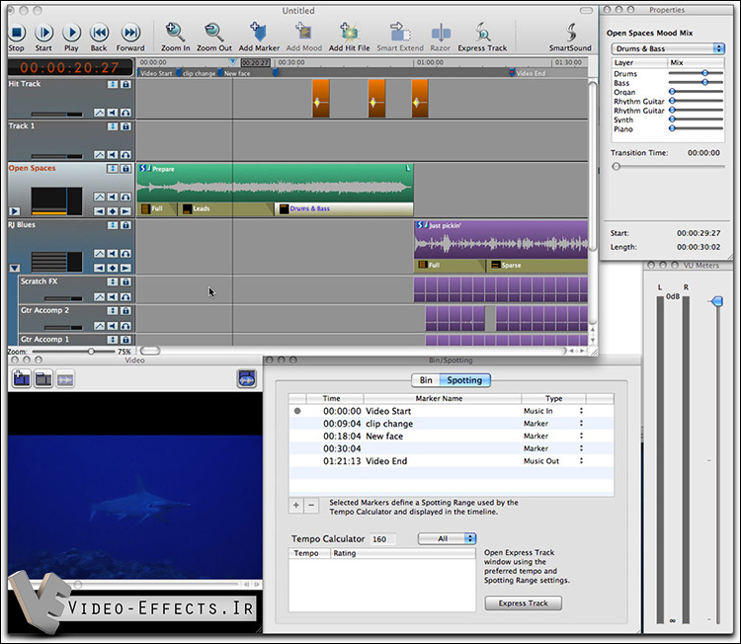Adjust the Drums layer mix slider

[704, 73]
